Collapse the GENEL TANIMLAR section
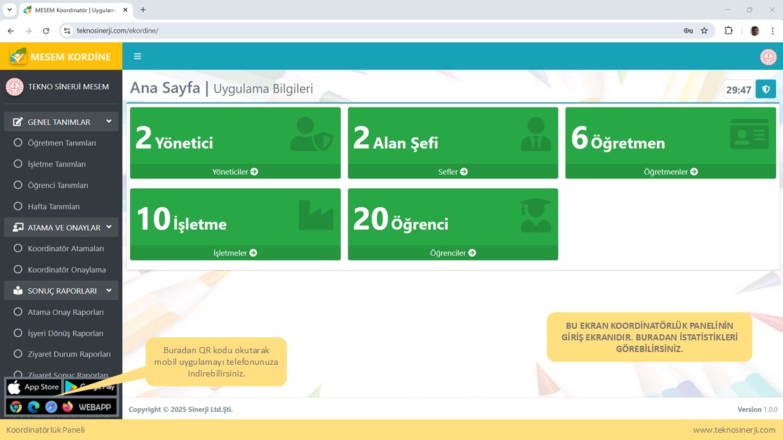Image resolution: width=783 pixels, height=440 pixels. tap(109, 122)
